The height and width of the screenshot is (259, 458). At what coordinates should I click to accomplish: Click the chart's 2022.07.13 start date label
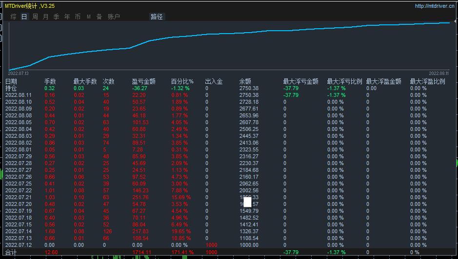tap(18, 74)
